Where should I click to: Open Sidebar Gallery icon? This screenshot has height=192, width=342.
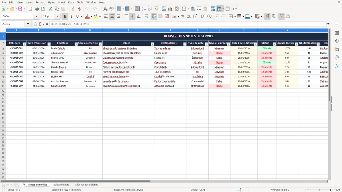[337, 49]
